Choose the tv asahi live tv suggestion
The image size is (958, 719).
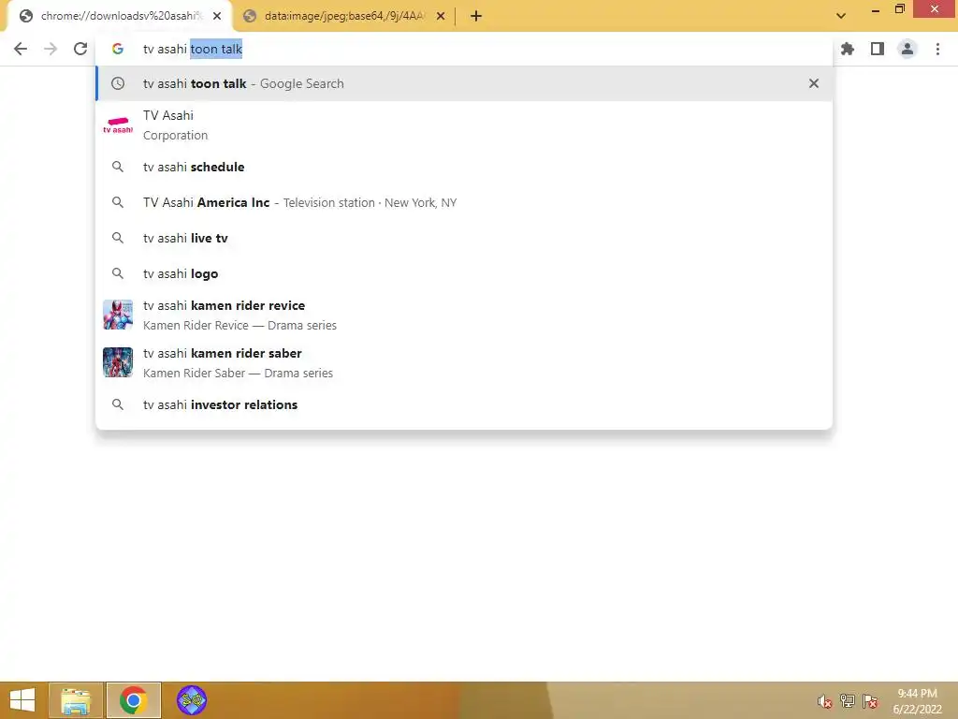pyautogui.click(x=464, y=238)
